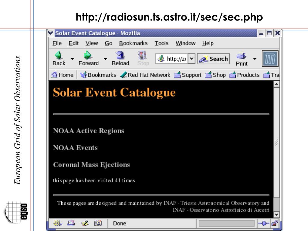Open the Forward history dropdown arrow
Viewport: 308px width, 231px height.
pyautogui.click(x=106, y=59)
